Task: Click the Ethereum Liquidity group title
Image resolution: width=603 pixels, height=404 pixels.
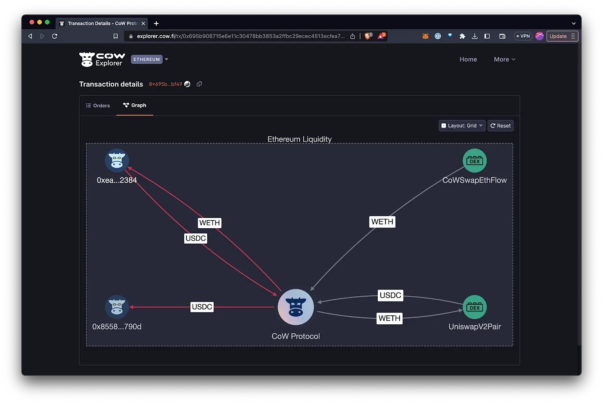Action: (x=300, y=139)
